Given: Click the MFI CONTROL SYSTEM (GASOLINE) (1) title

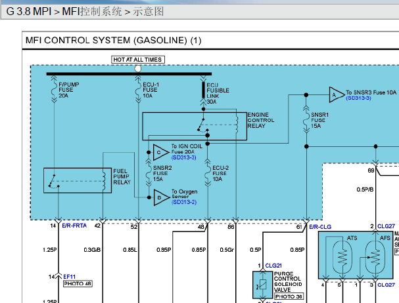Looking at the screenshot, I should (113, 41).
